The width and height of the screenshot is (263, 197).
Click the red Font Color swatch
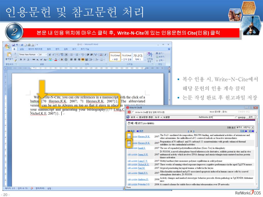point(56,60)
